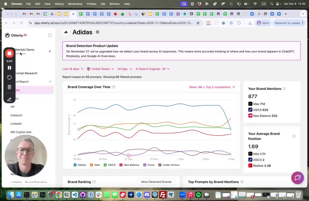Open the recording draw pen tool
This screenshot has height=201, width=309.
[9, 99]
